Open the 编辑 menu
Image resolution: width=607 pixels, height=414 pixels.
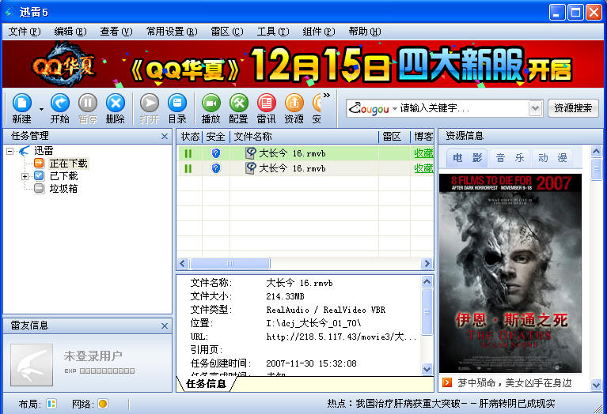(x=70, y=32)
